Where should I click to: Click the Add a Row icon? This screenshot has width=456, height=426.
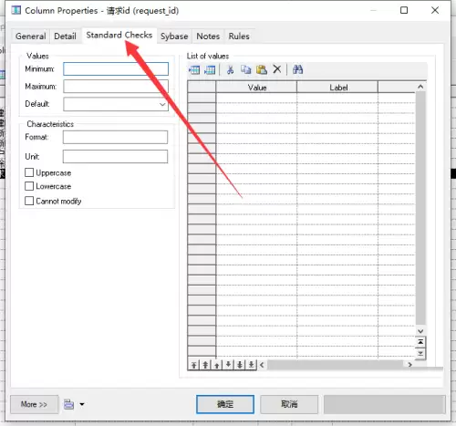point(194,70)
